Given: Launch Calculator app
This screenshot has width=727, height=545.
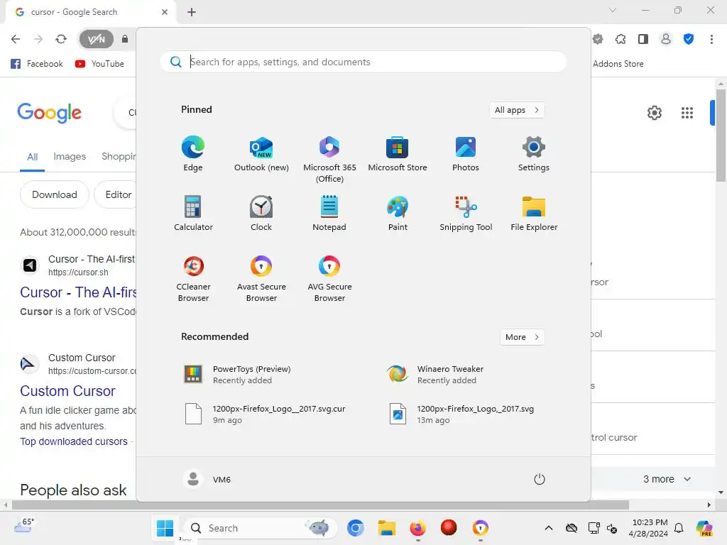Looking at the screenshot, I should click(193, 213).
